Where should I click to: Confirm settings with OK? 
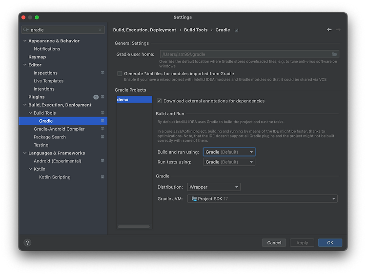pyautogui.click(x=330, y=243)
